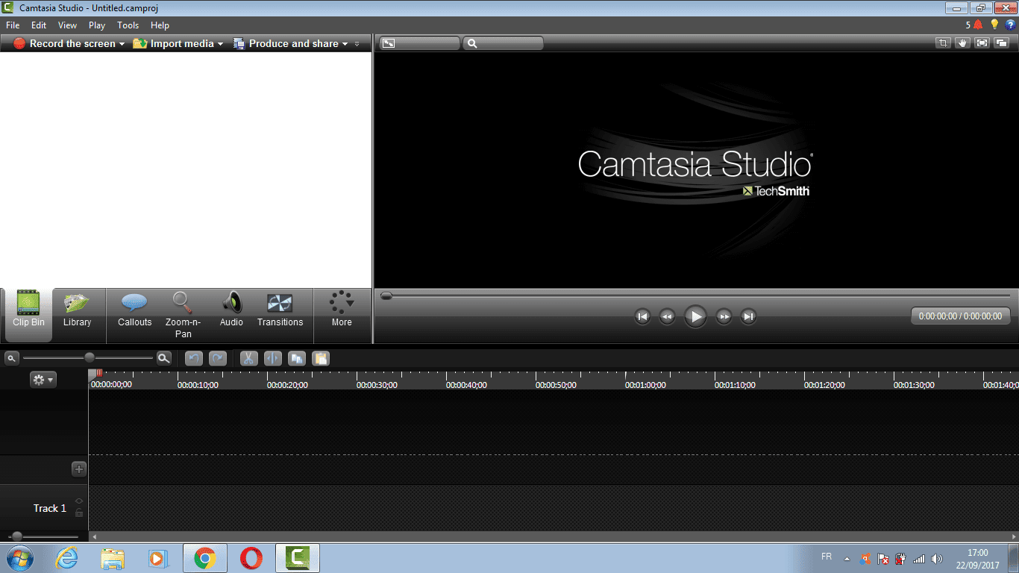Open the Audio editing tool
Viewport: 1019px width, 573px height.
[x=231, y=310]
